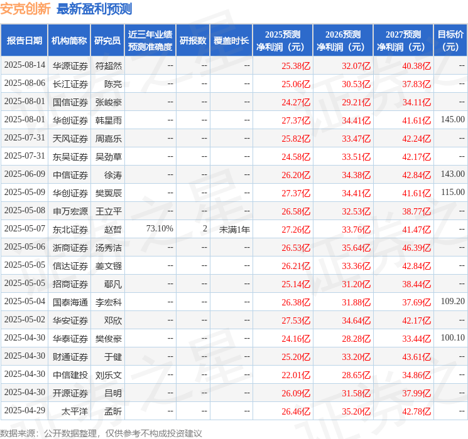Click the 2027预测净利润 column header
Screen dimensions: 468x439
(x=403, y=41)
